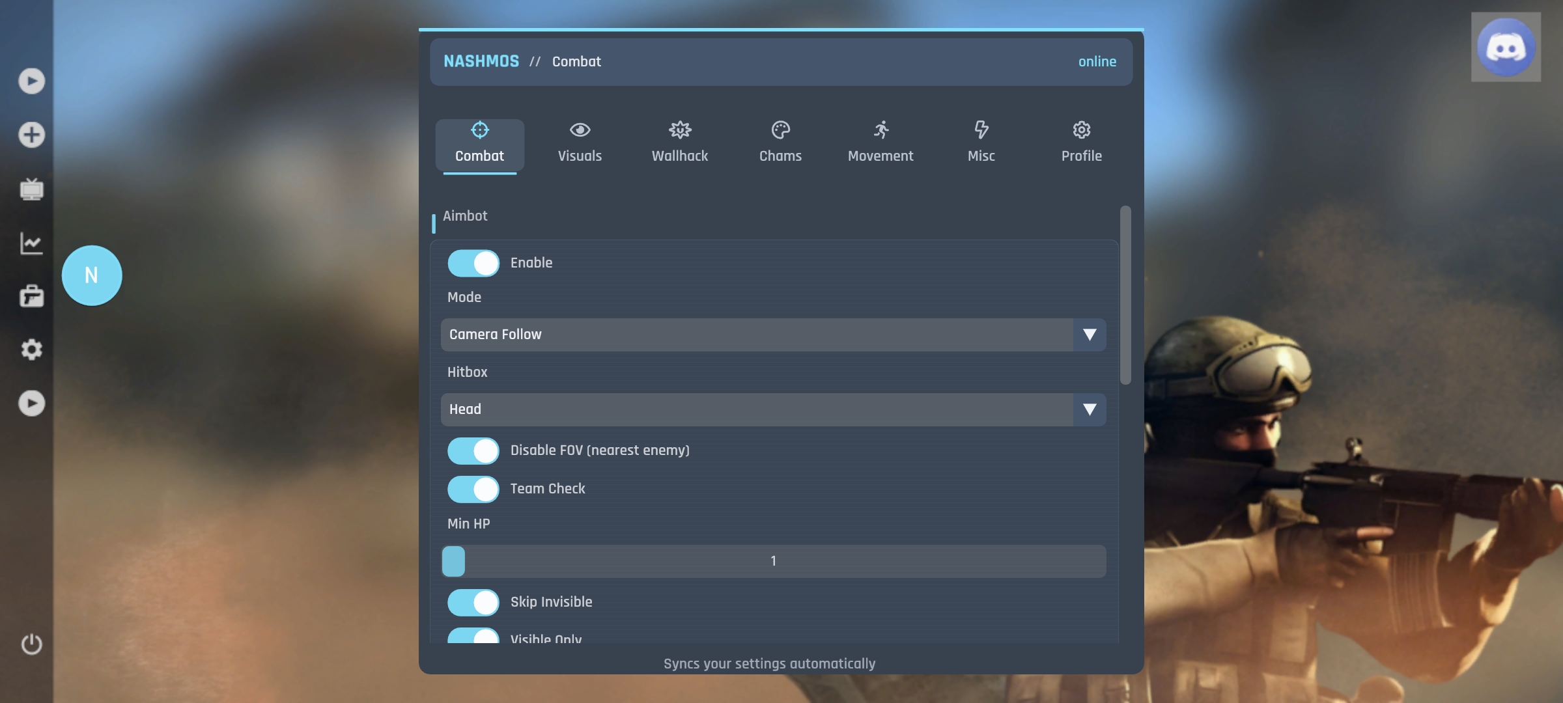Switch to the Visuals tab label
This screenshot has height=703, width=1563.
coord(580,156)
